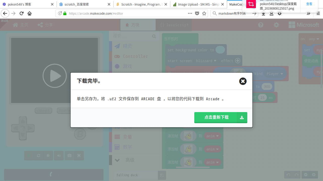The image size is (323, 181).
Task: Open the any dropdown in the on block
Action: coord(314,39)
